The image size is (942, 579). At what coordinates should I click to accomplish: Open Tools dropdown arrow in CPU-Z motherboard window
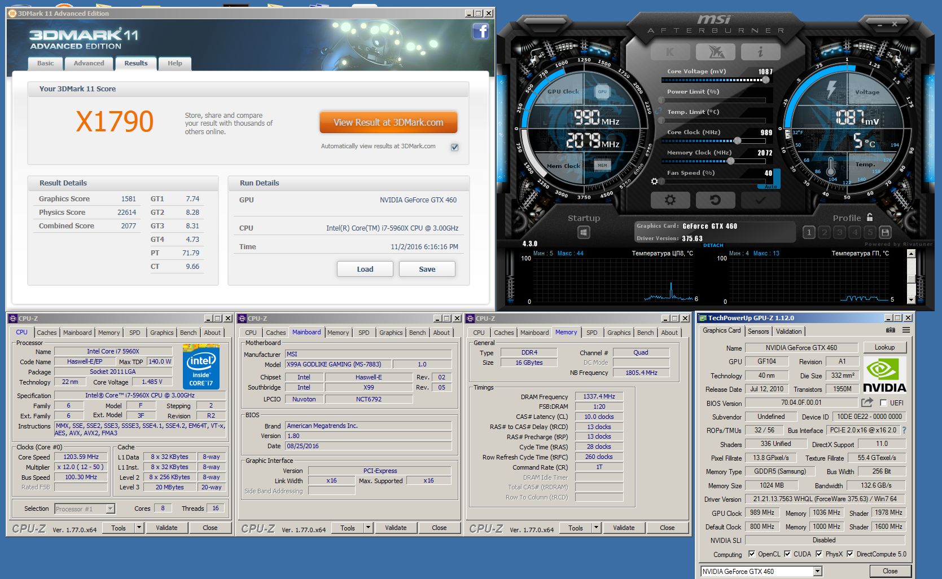pyautogui.click(x=368, y=528)
